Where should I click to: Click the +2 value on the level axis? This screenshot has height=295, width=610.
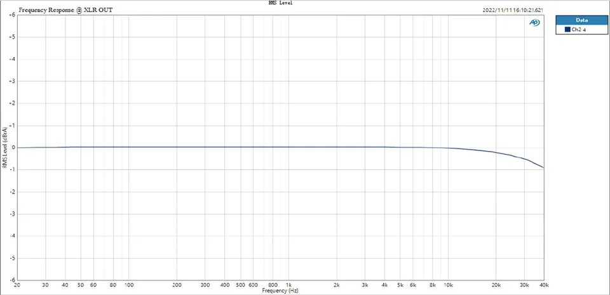click(x=12, y=103)
